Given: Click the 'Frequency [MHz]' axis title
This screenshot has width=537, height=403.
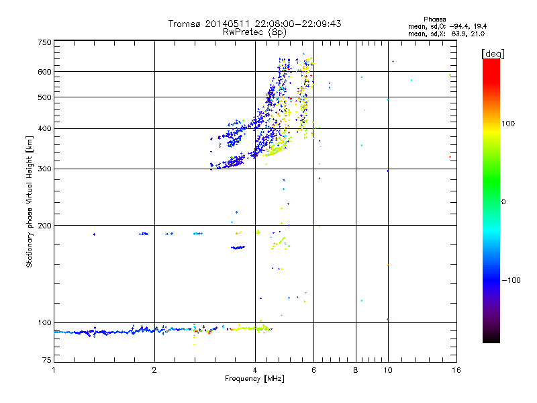Looking at the screenshot, I should pyautogui.click(x=254, y=379).
